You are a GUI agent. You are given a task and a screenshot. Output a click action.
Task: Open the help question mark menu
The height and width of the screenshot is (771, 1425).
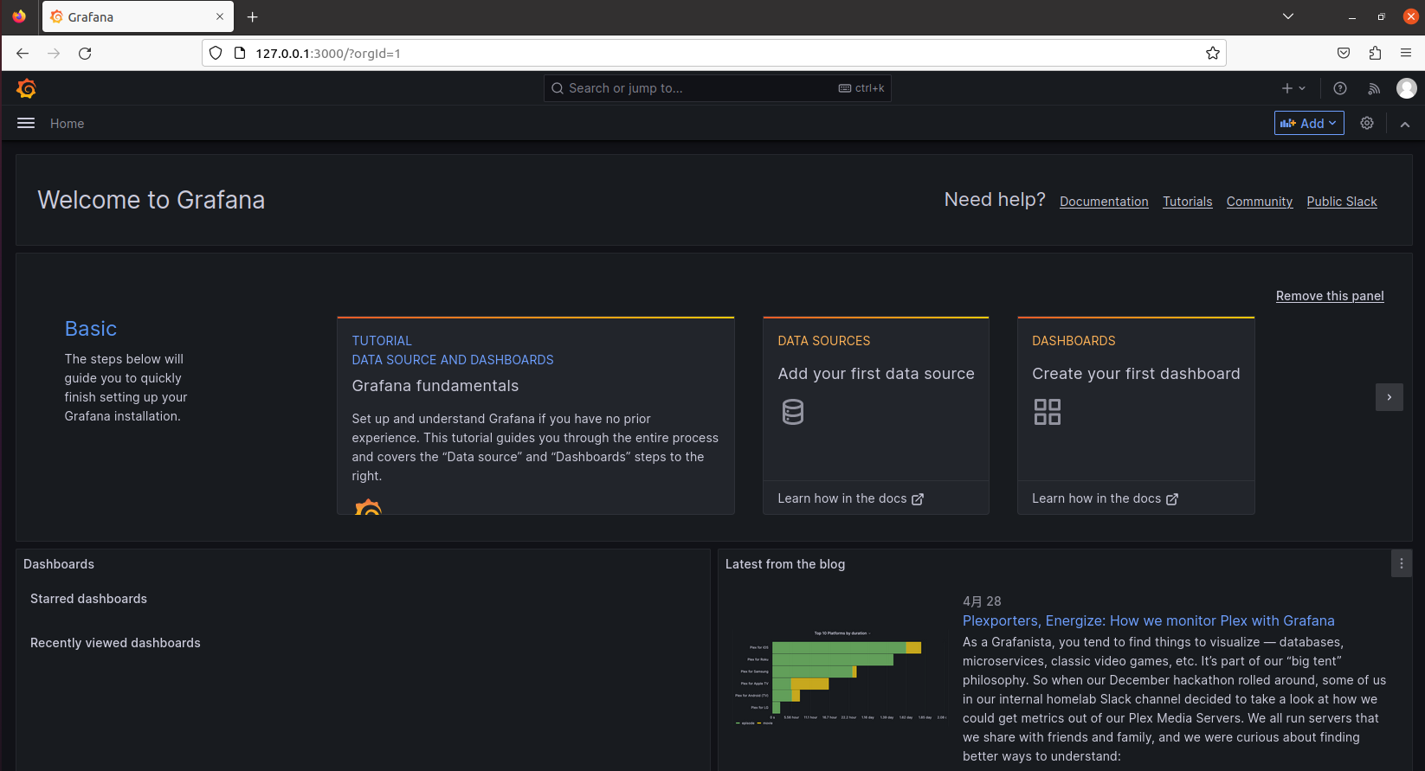tap(1340, 88)
